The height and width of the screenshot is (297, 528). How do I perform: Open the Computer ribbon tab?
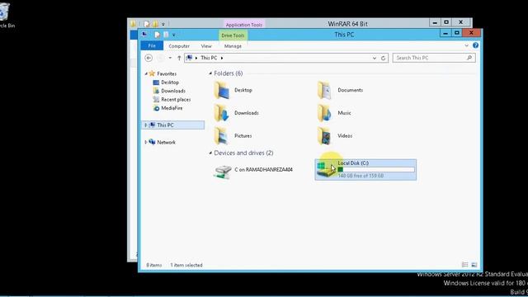179,46
